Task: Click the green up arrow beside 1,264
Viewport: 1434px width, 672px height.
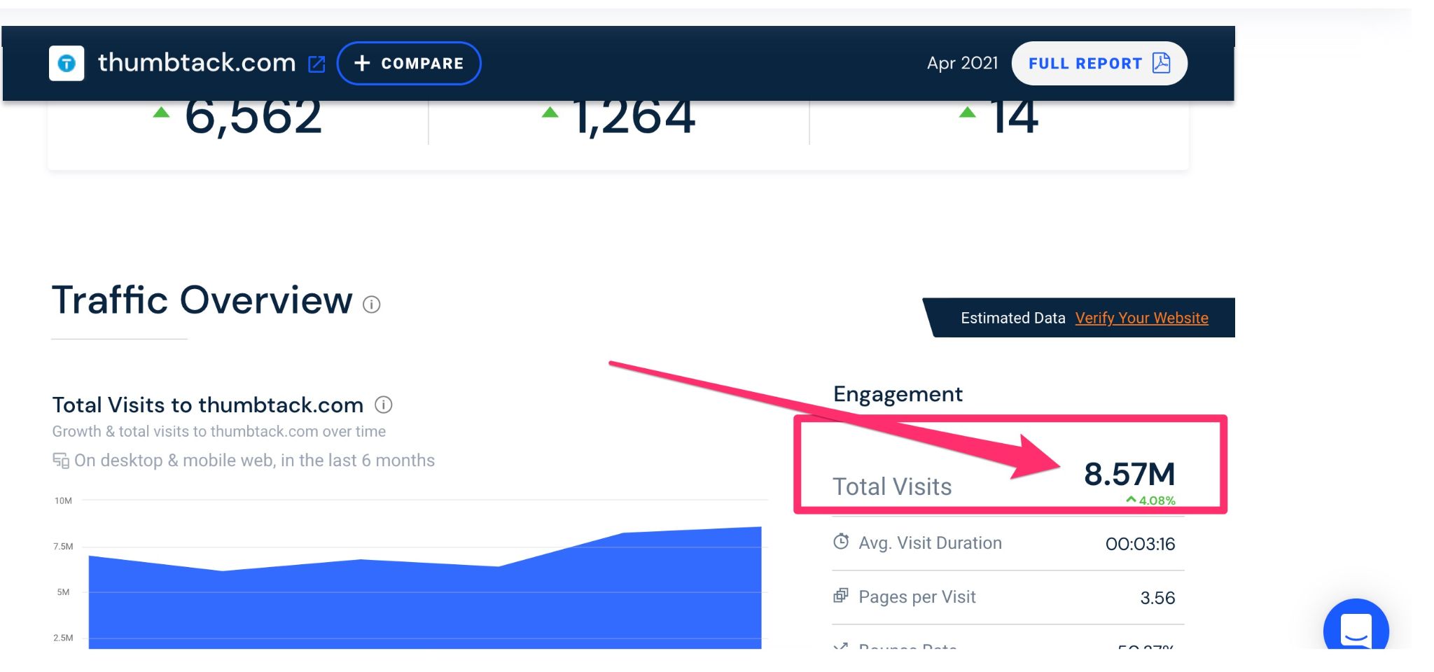Action: (x=550, y=113)
